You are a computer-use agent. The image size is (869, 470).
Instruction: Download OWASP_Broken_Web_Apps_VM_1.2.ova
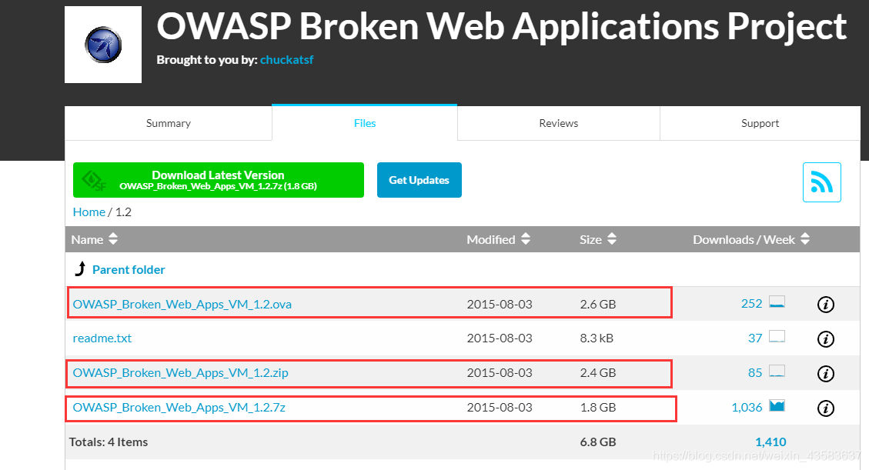coord(182,304)
